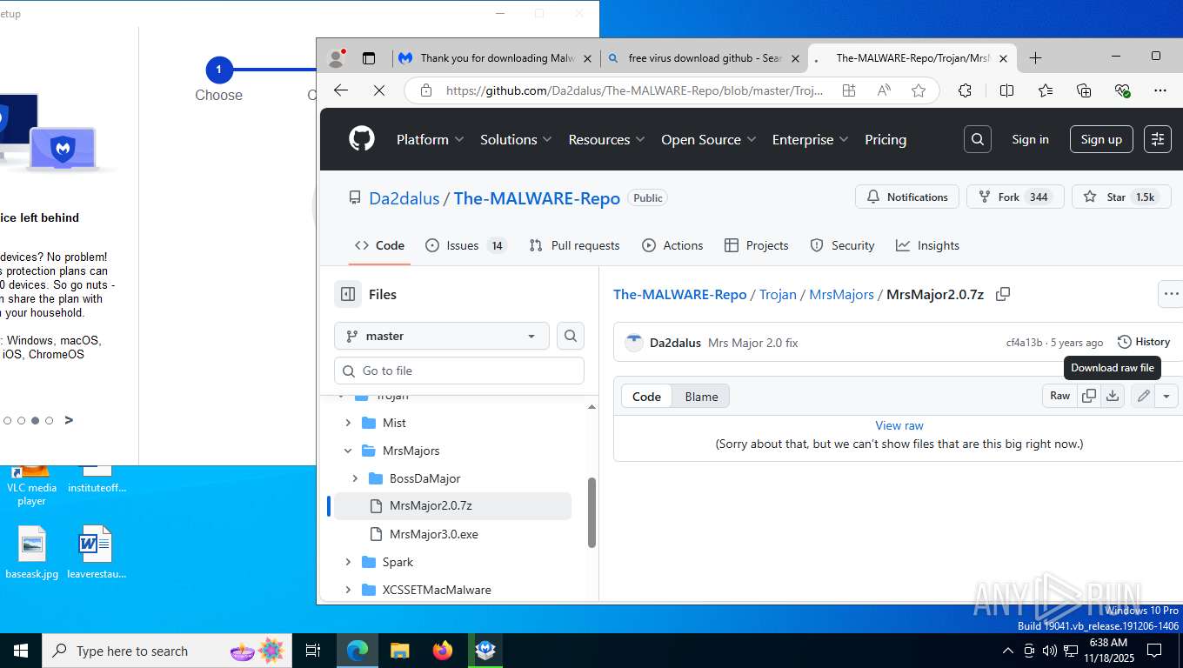Screen dimensions: 1183x668
Task: Select the first carousel dot in Malwarebytes setup
Action: pyautogui.click(x=8, y=420)
